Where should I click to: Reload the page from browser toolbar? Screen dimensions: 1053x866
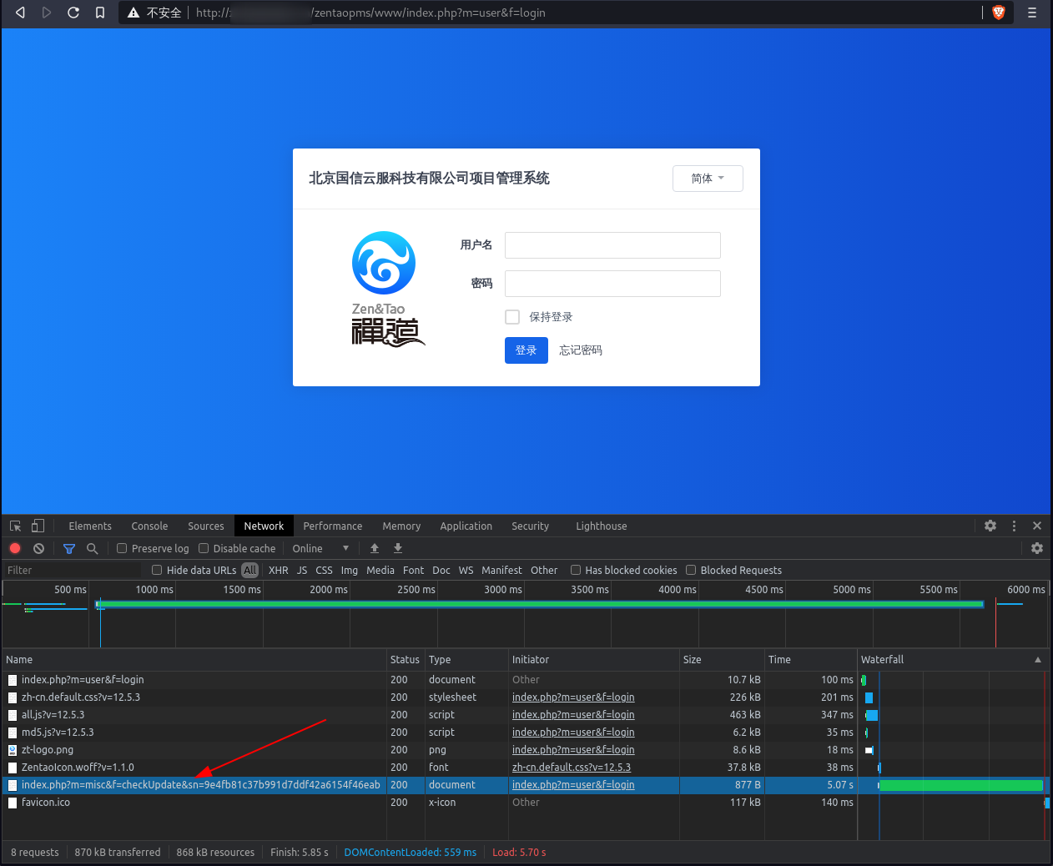73,13
